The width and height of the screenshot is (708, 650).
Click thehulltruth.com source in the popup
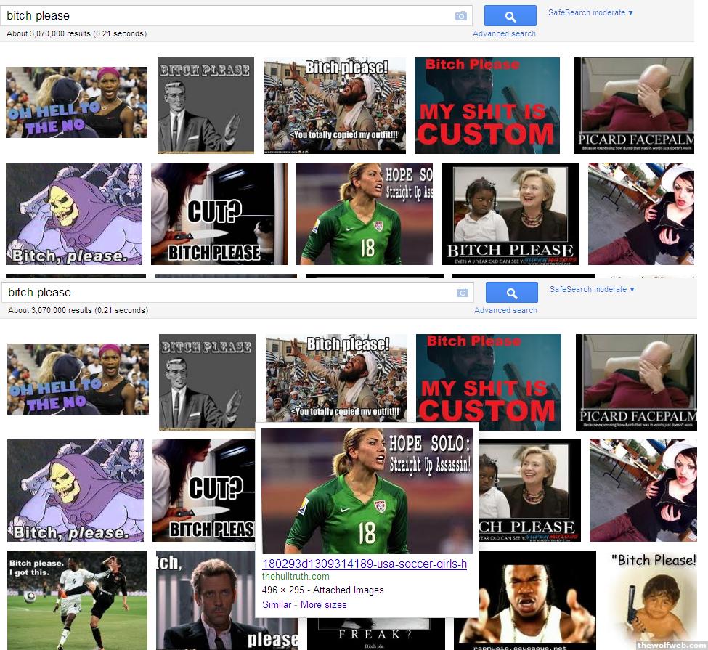pyautogui.click(x=296, y=577)
